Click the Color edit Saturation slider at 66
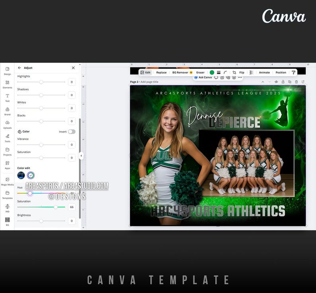316x293 pixels. 56,207
